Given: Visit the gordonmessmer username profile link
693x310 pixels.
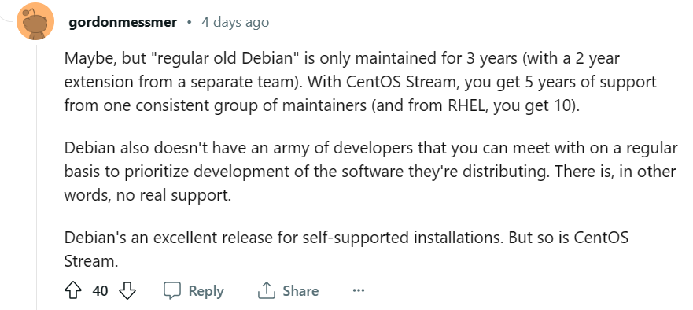Looking at the screenshot, I should tap(123, 22).
